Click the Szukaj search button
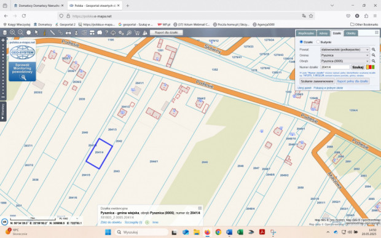This screenshot has height=238, width=381. [358, 67]
